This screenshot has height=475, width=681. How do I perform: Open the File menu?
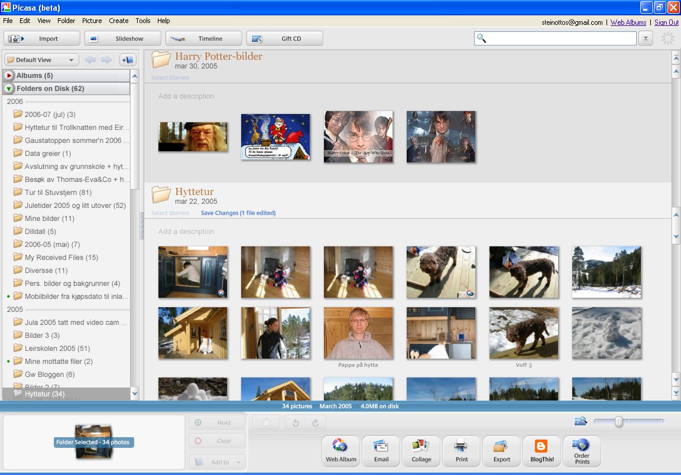(x=8, y=21)
